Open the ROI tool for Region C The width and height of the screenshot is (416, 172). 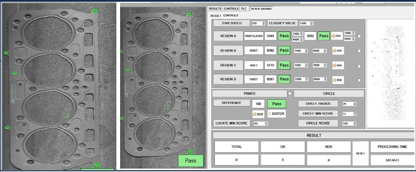click(x=337, y=65)
